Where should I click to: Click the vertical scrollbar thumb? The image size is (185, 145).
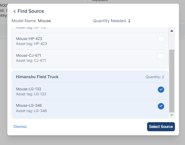[172, 81]
